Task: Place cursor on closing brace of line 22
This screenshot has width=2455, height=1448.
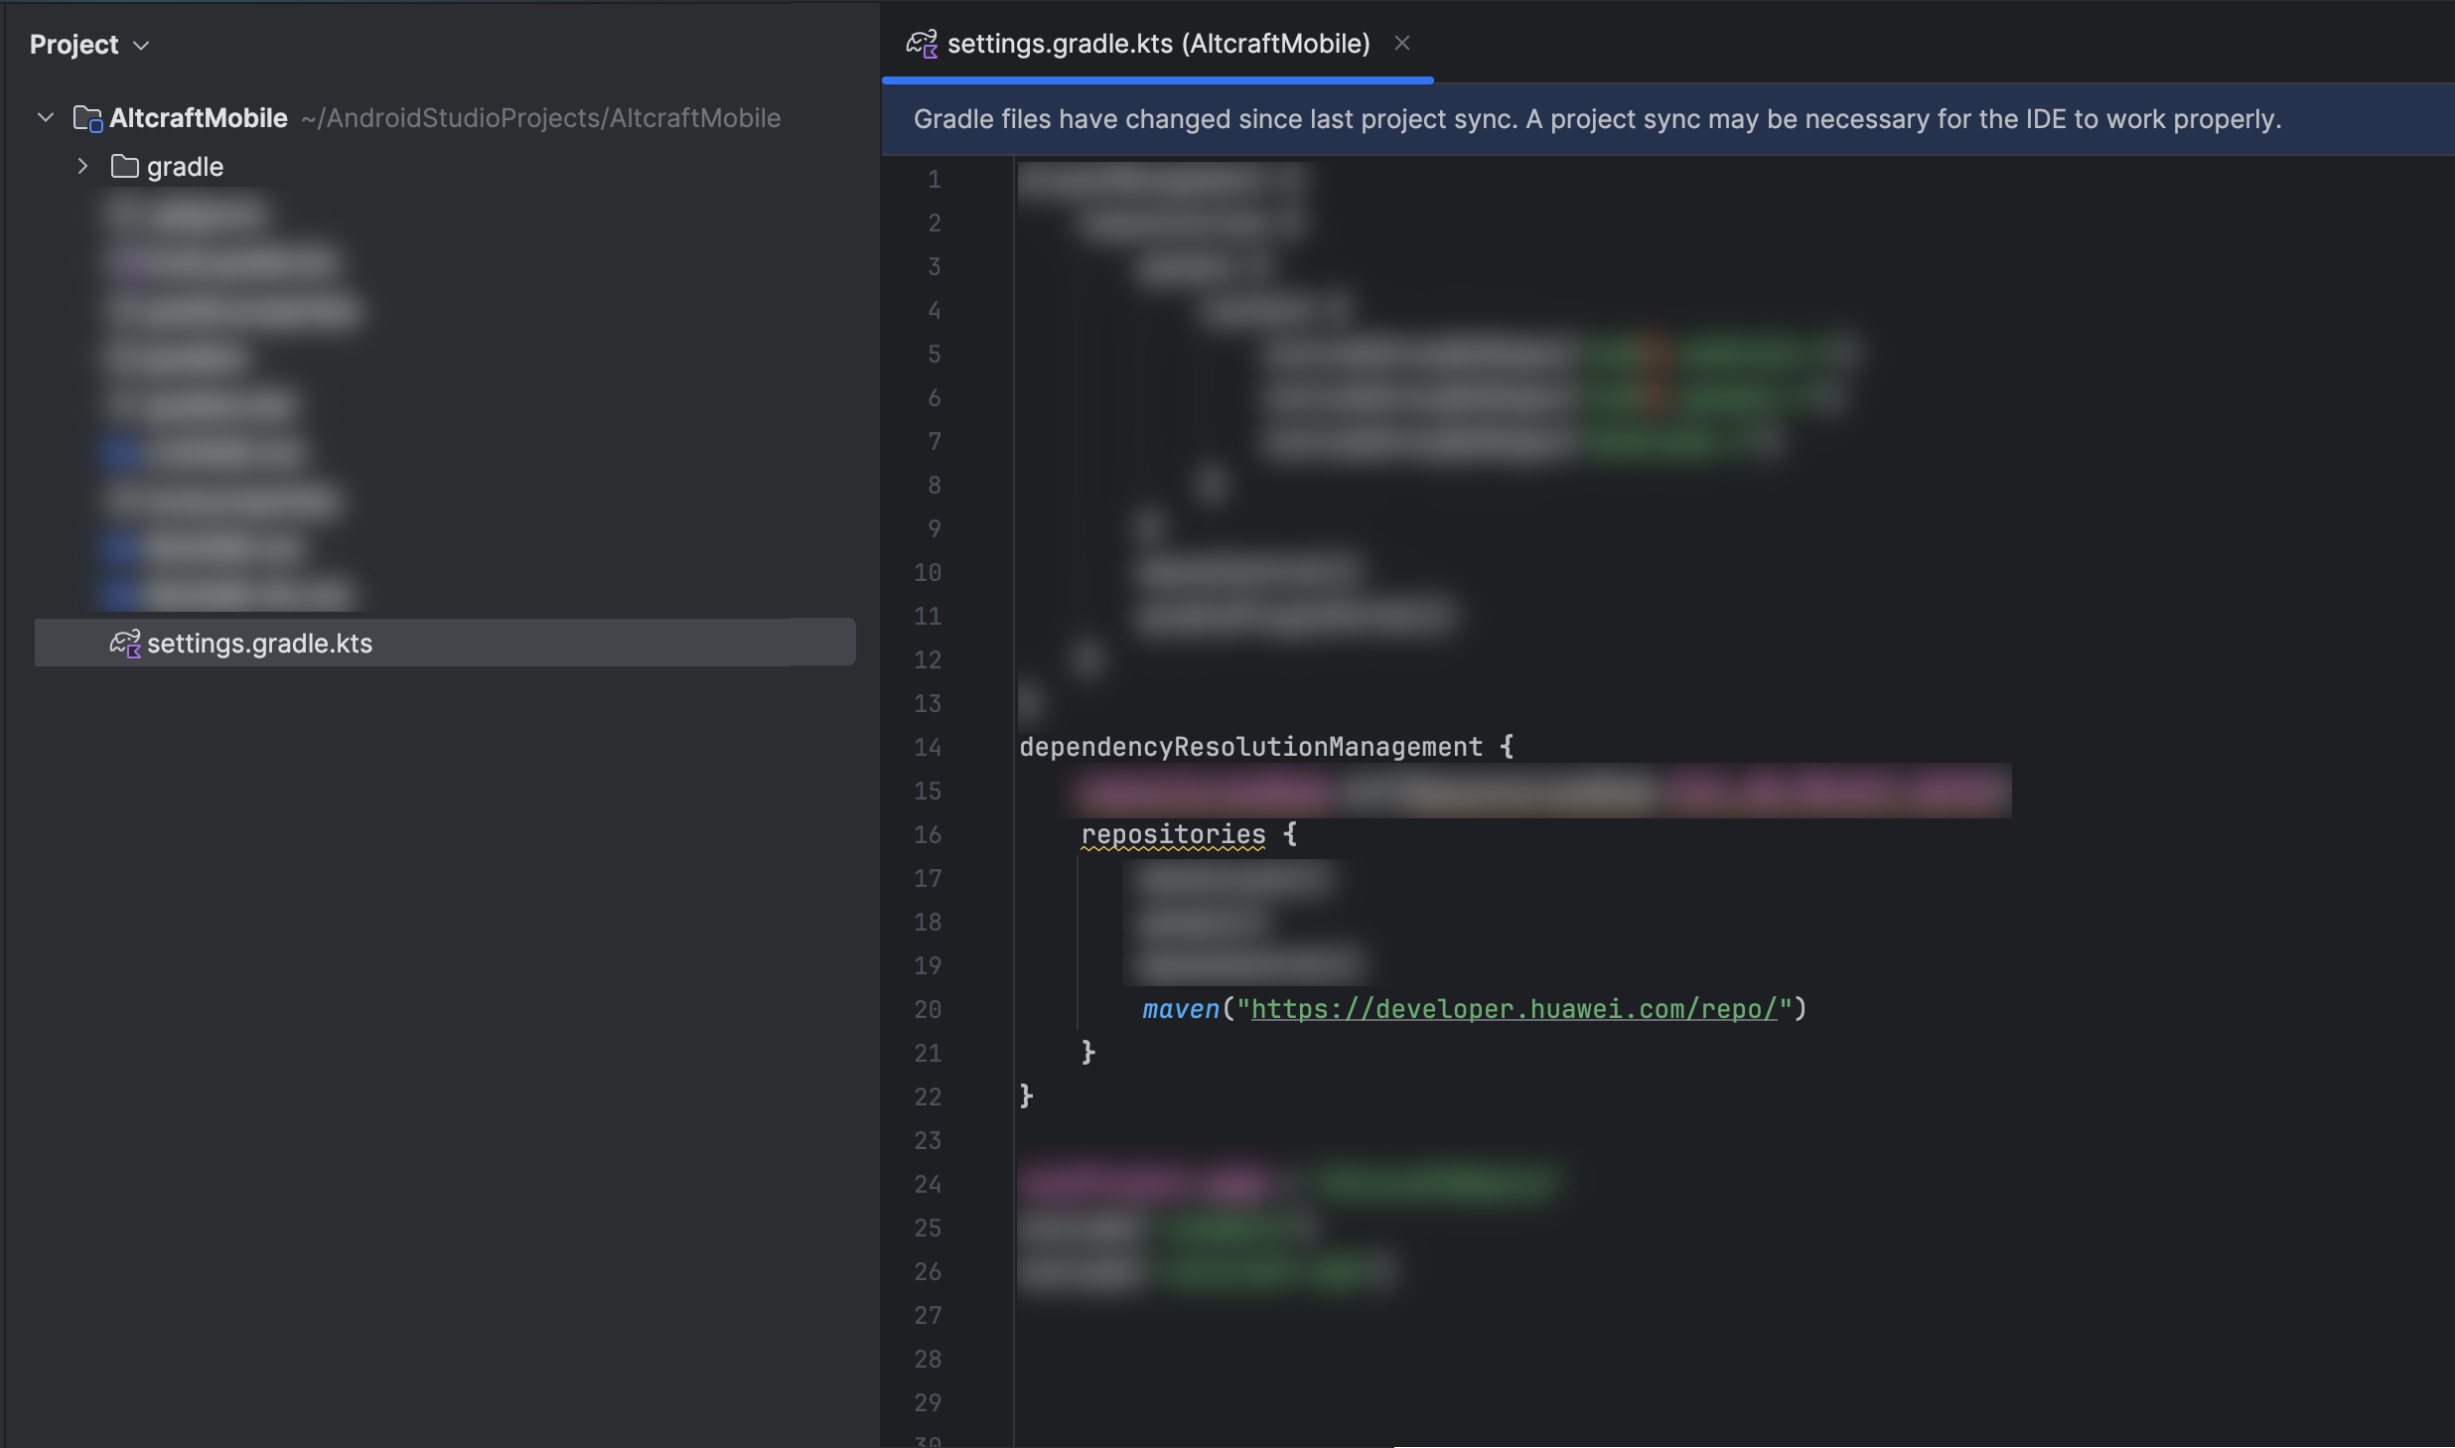Action: [1027, 1096]
